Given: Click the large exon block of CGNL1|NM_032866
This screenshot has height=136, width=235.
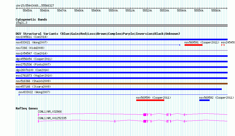Looking at the screenshot, I should click(x=145, y=115).
